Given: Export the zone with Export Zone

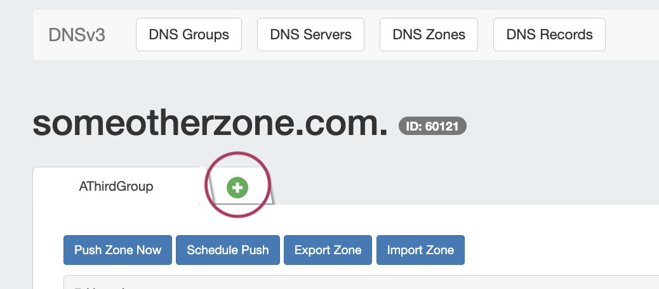Looking at the screenshot, I should point(328,250).
